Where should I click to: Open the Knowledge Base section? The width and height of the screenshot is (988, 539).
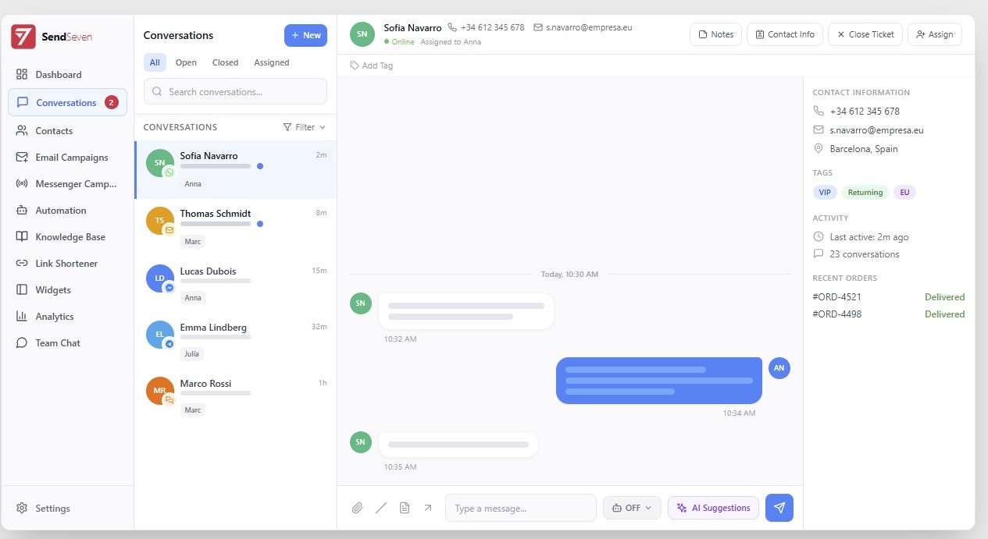(x=70, y=236)
